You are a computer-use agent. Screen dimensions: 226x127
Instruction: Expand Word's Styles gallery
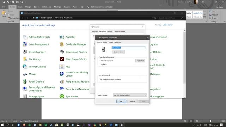click(204, 17)
